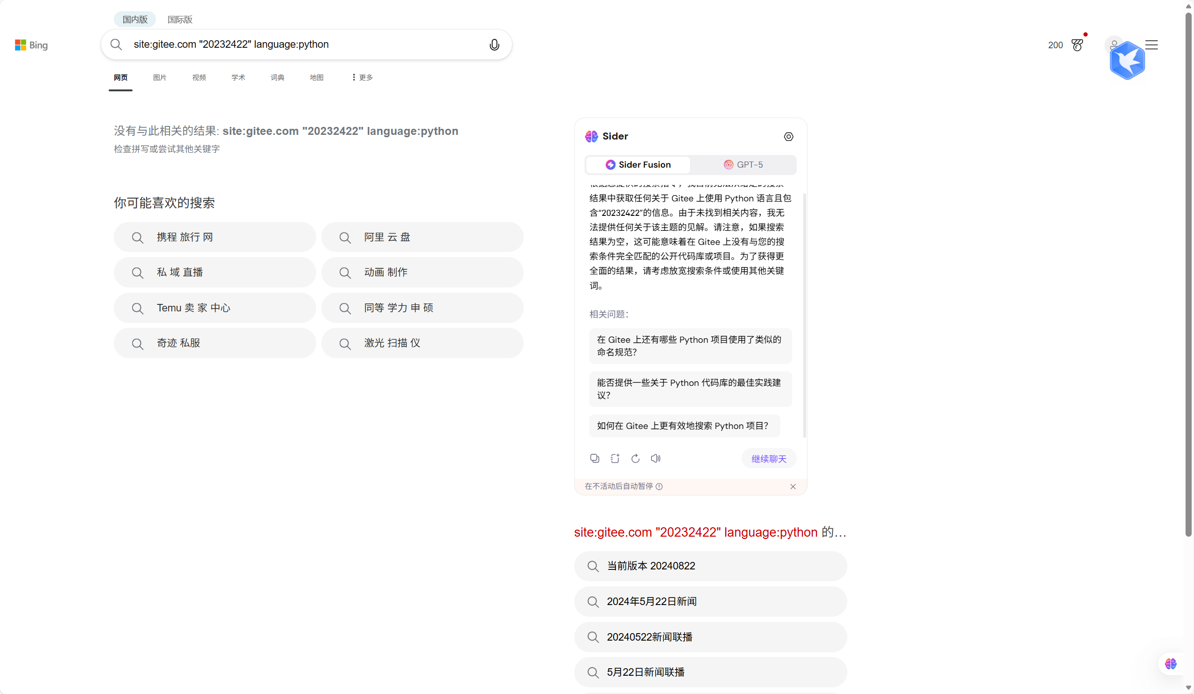Open the 学术 results tab

(238, 77)
